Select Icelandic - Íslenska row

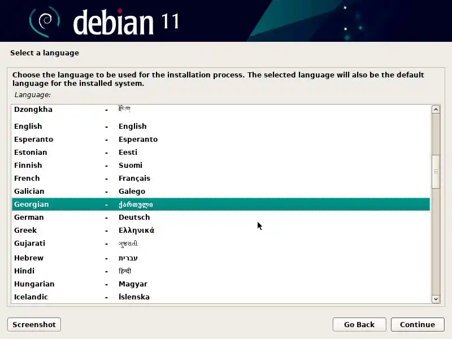click(x=221, y=297)
